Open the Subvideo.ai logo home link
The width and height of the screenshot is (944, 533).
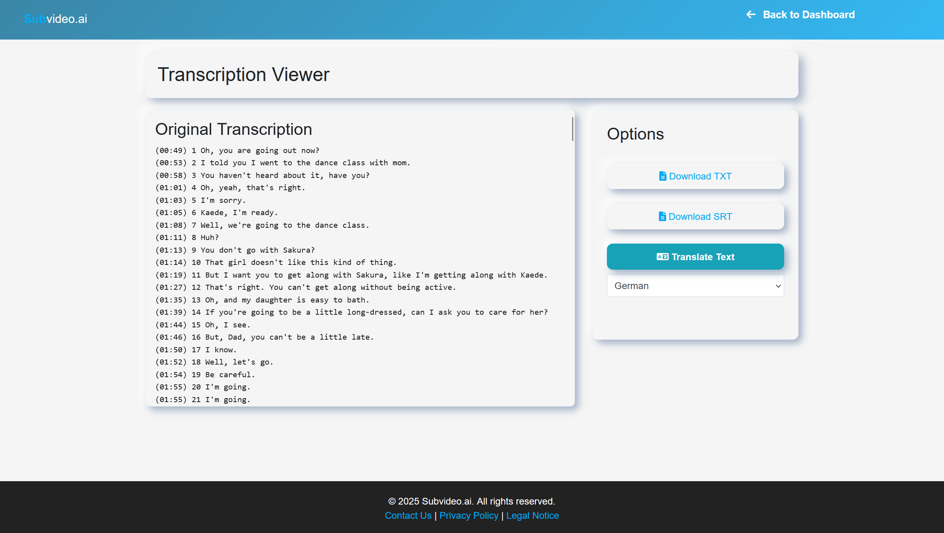(55, 19)
